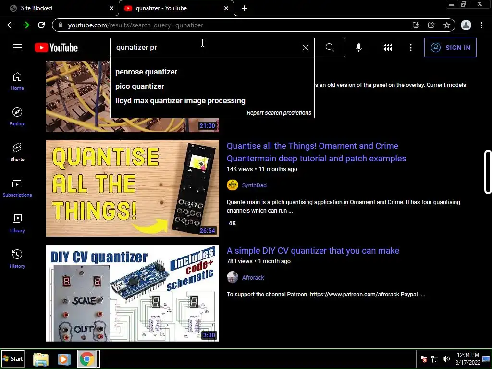Viewport: 492px width, 369px height.
Task: Click the show desktop button
Action: 486,358
